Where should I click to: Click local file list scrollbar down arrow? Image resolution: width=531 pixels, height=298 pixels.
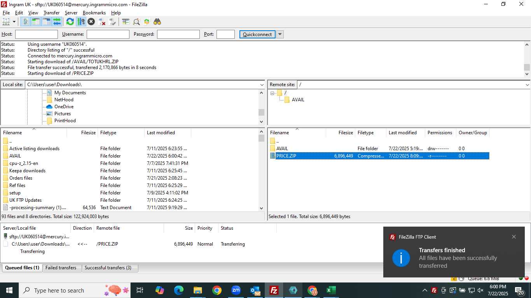(261, 208)
